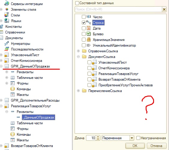
Task: Select ПриобретениеУслугПрочихАктивов type row
Action: (x=126, y=85)
